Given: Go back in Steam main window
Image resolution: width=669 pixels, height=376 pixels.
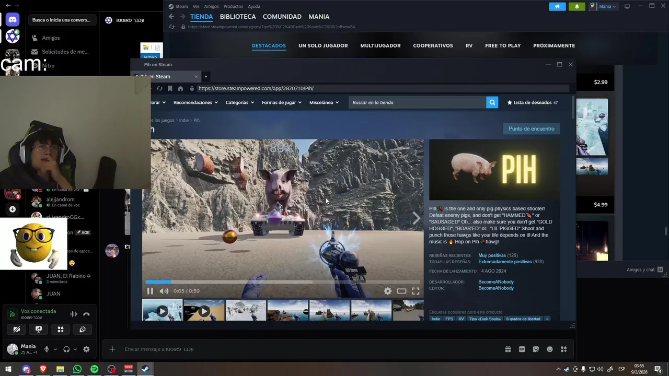Looking at the screenshot, I should [171, 17].
